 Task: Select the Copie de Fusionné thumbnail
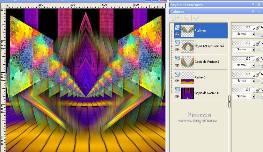(x=187, y=62)
